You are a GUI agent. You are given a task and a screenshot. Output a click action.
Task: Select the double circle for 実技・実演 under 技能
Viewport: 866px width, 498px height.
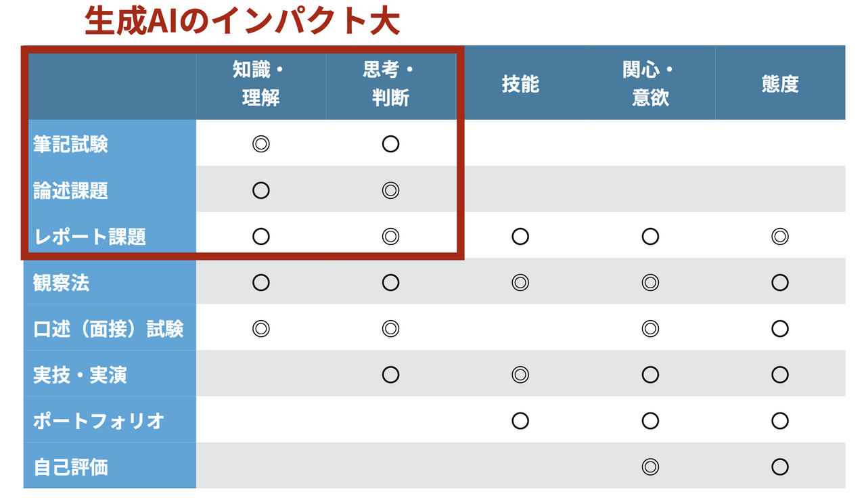coord(520,374)
